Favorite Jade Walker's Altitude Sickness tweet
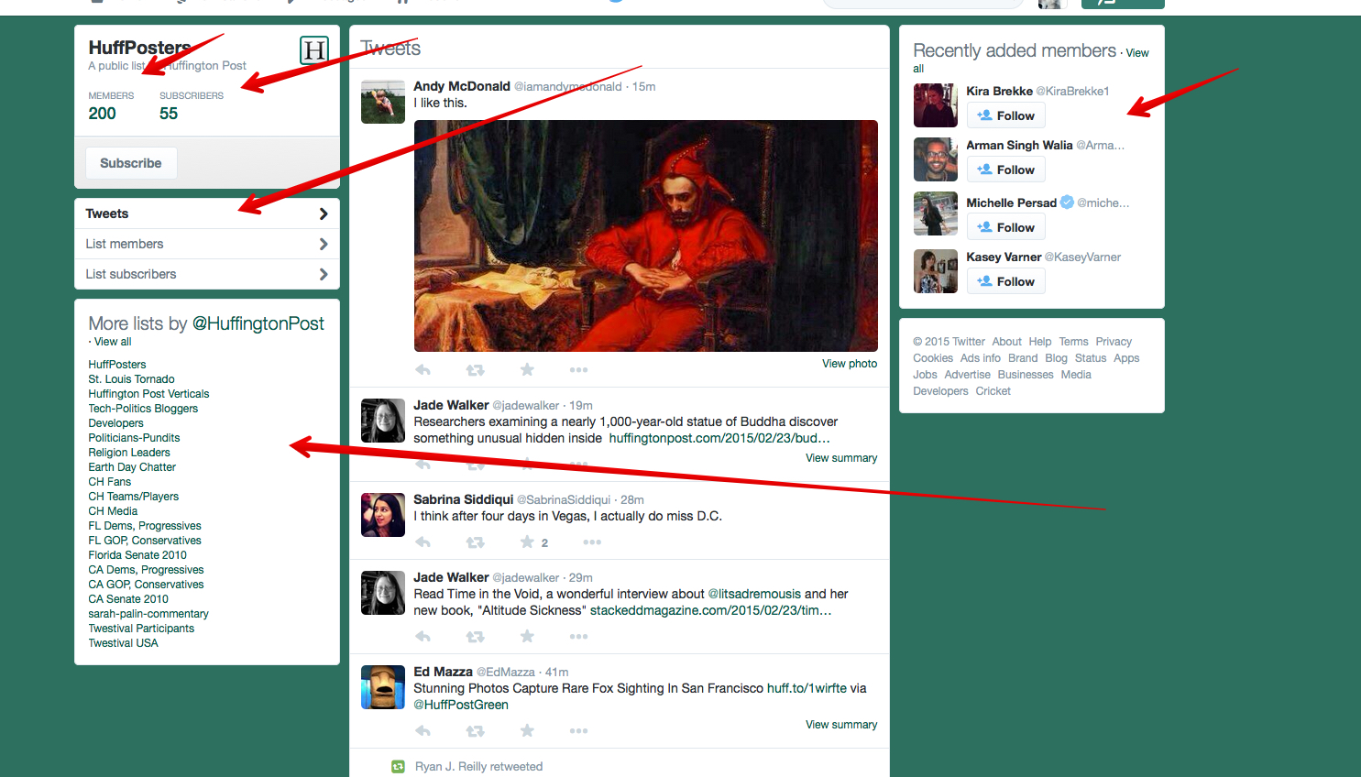This screenshot has width=1361, height=777. pyautogui.click(x=527, y=637)
